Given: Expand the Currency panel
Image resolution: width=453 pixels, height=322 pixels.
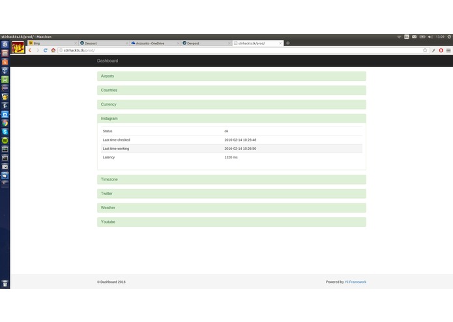Looking at the screenshot, I should [x=231, y=104].
